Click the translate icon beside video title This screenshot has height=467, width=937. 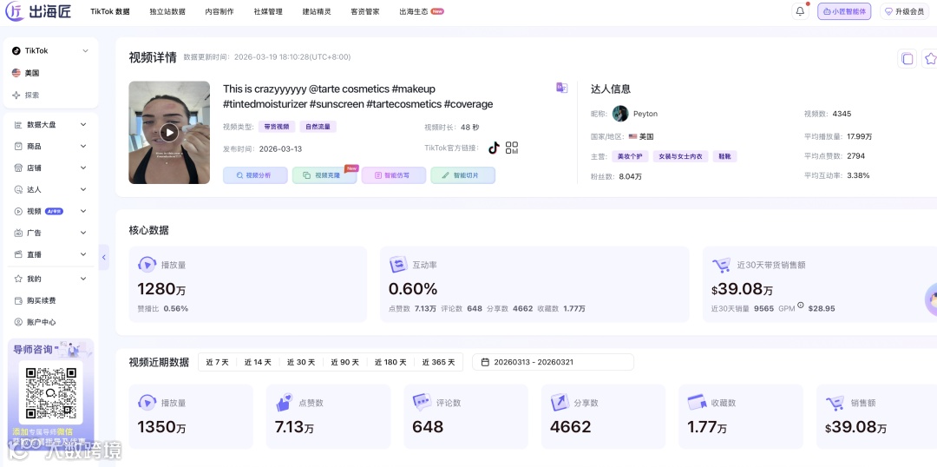pos(561,88)
